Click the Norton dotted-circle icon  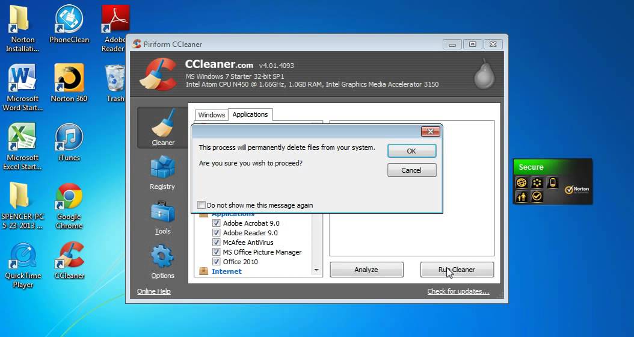537,183
